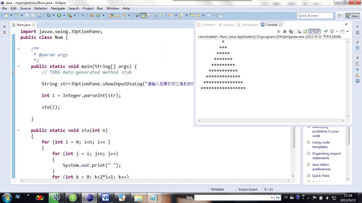Pin the Console view
This screenshot has height=203, width=362.
(x=326, y=31)
